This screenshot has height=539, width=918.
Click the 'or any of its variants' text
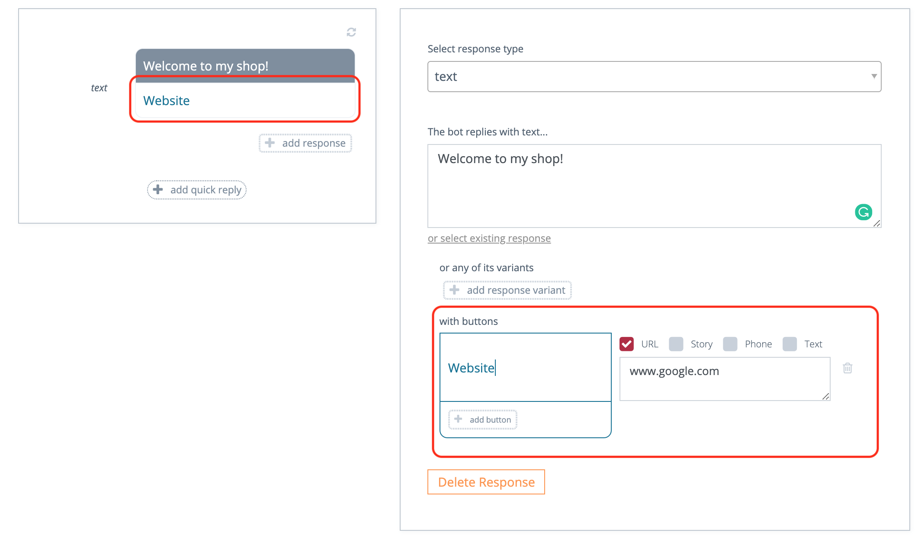[x=486, y=268]
